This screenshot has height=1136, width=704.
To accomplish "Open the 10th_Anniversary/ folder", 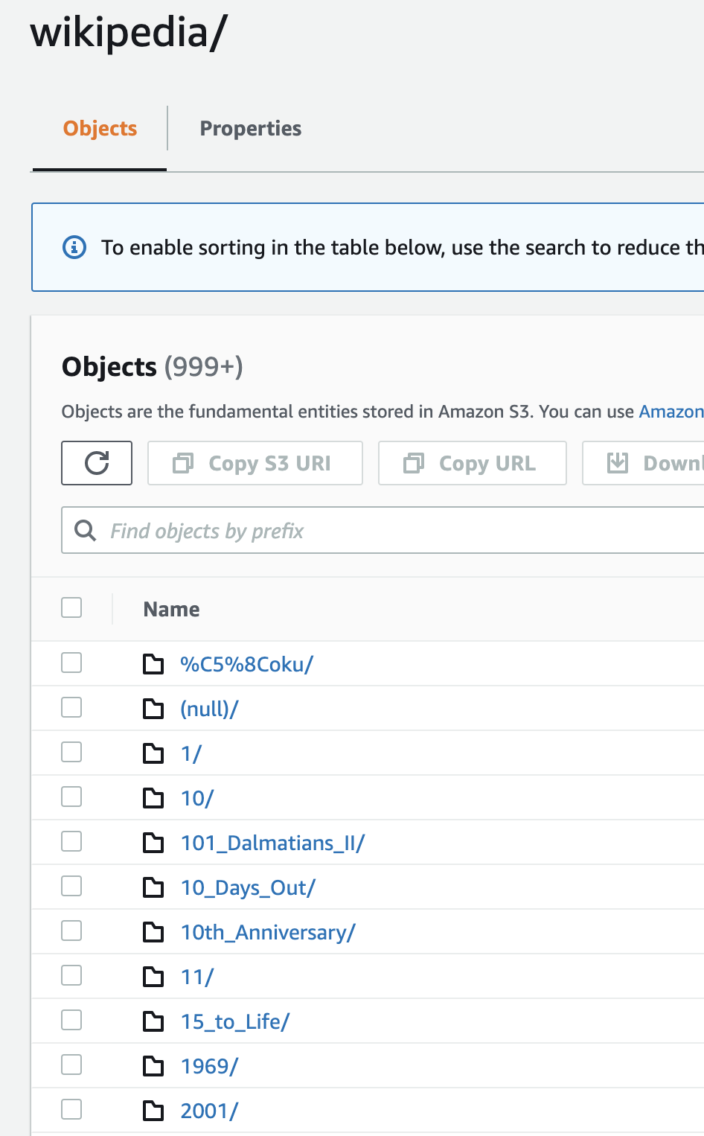I will click(x=269, y=932).
